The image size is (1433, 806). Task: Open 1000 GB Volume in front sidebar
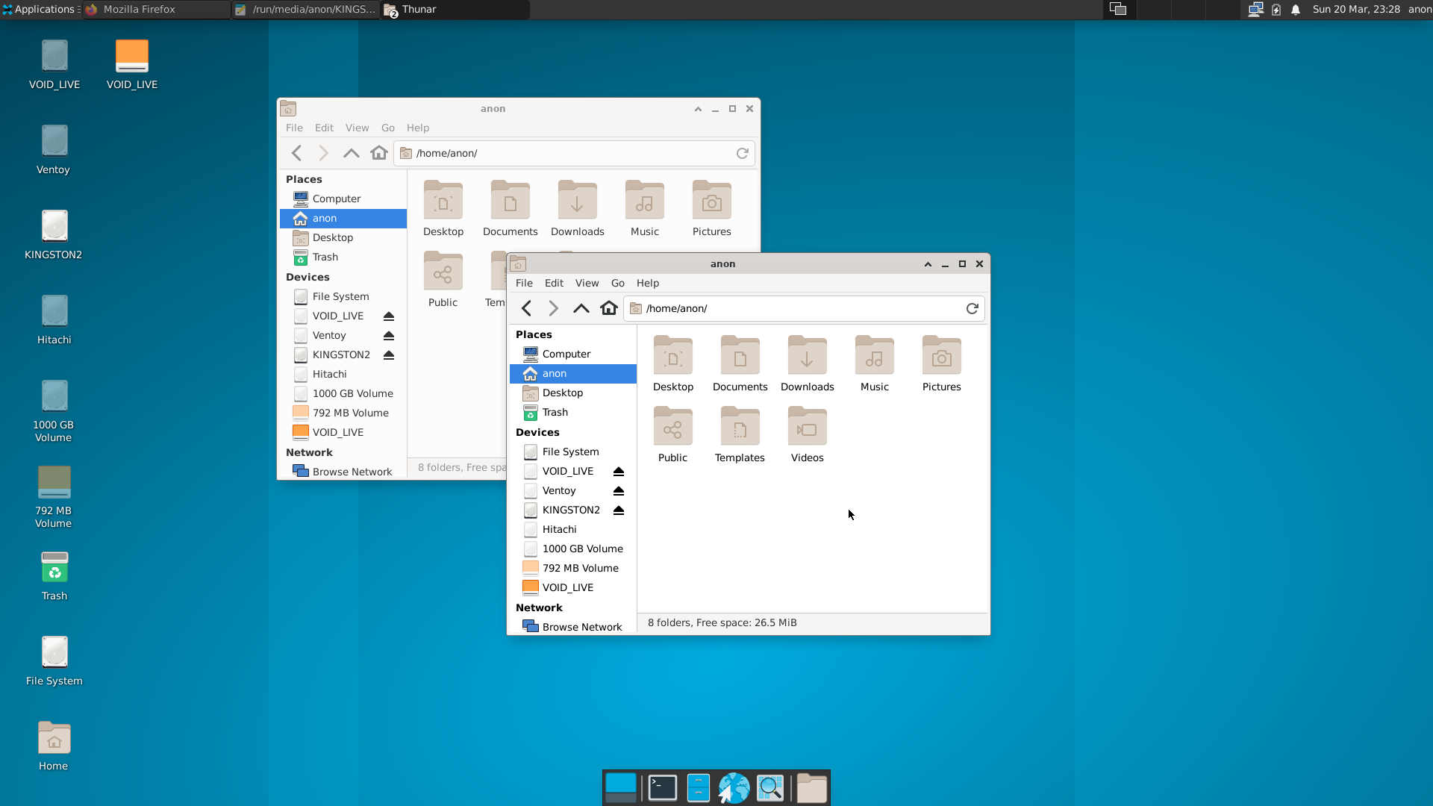(572, 549)
